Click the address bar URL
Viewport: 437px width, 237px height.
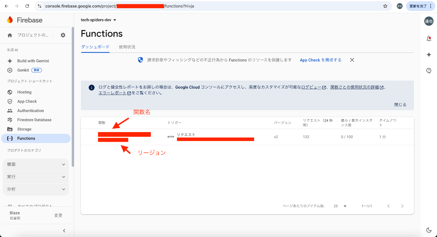(120, 6)
